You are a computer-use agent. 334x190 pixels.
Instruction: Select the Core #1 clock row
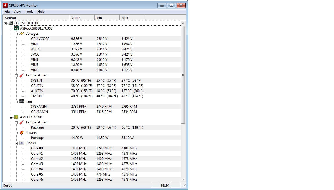(x=106, y=154)
